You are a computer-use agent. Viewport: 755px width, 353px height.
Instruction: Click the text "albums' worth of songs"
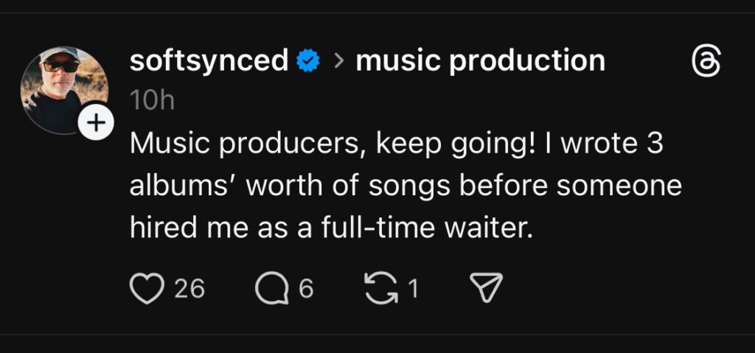290,186
